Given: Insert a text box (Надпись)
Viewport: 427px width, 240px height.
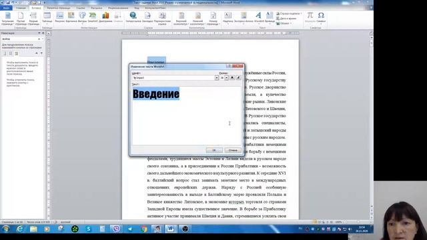Looking at the screenshot, I should [x=228, y=17].
